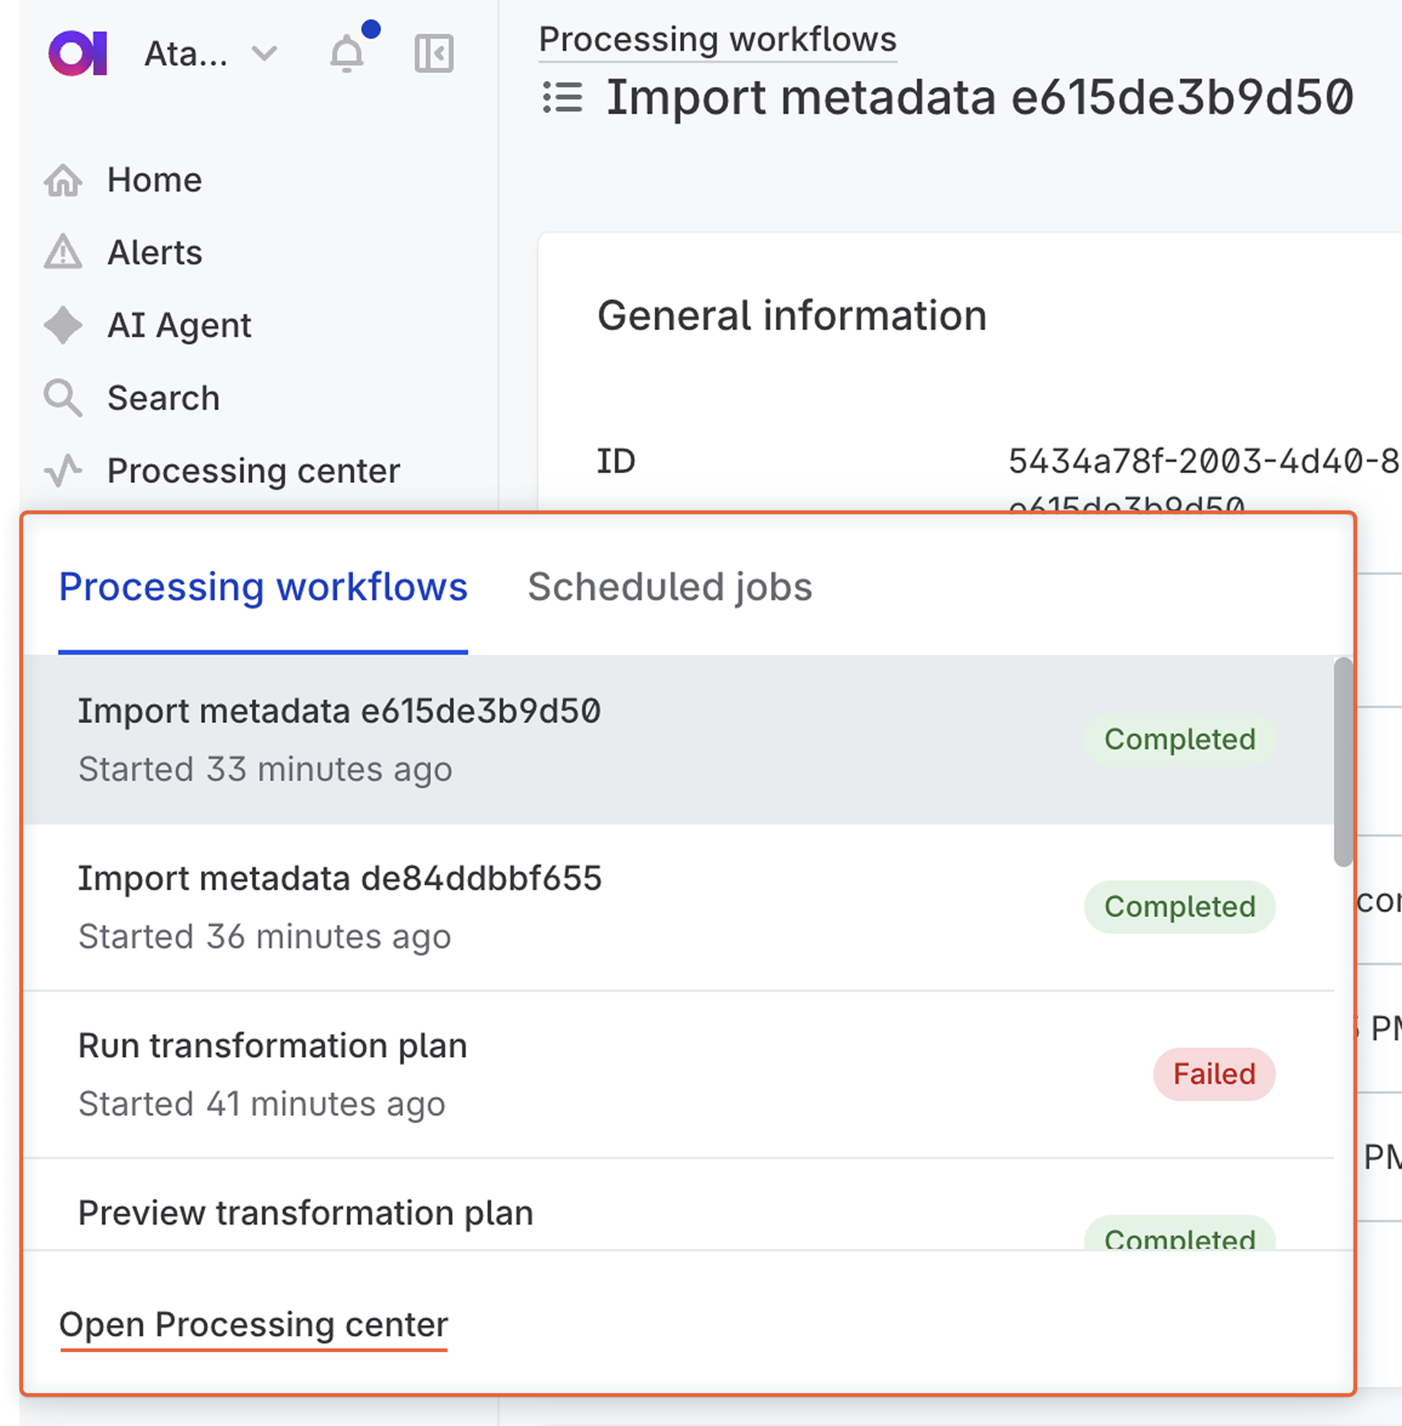Screen dimensions: 1402x1426
Task: Open the failed Run transformation plan
Action: coord(273,1045)
